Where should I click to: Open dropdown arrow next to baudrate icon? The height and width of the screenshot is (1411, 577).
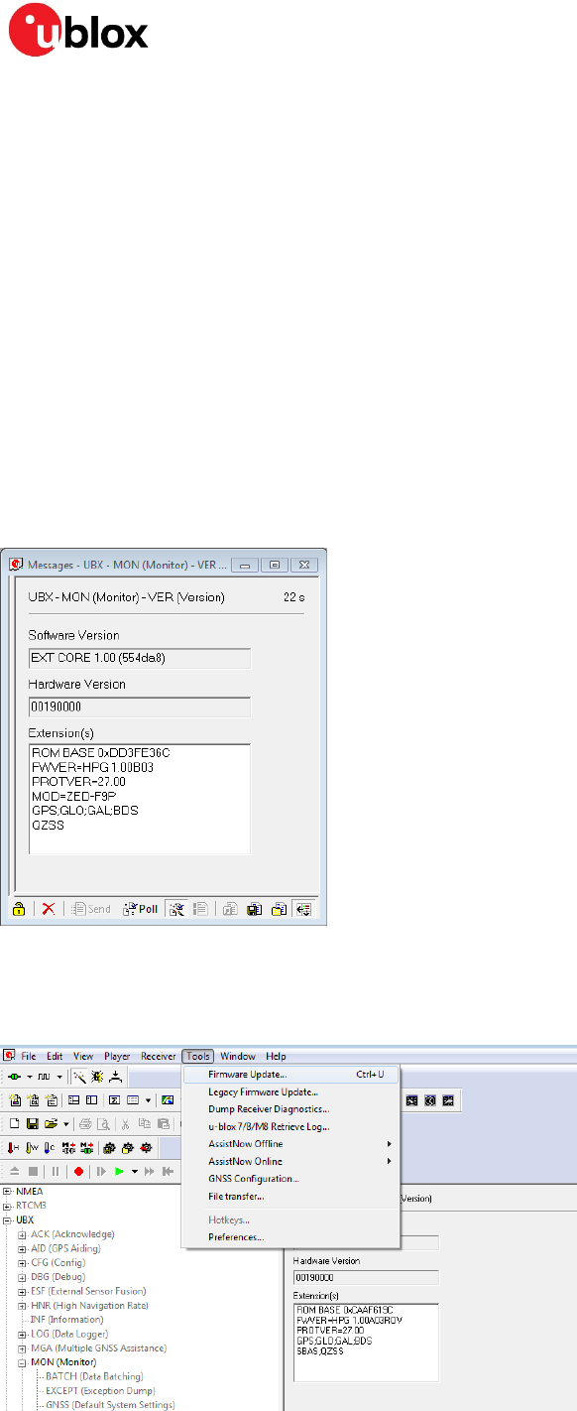tap(60, 1077)
